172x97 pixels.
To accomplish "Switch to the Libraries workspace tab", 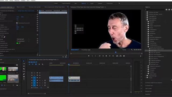I will point(110,4).
